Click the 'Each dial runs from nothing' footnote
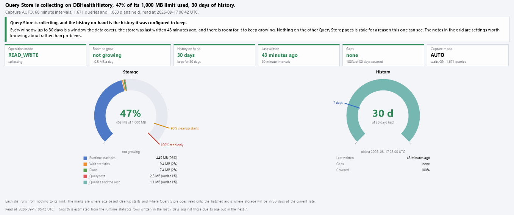The height and width of the screenshot is (215, 514). [160, 201]
